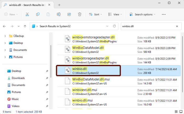Expand the CBackup folder tree node

pyautogui.click(x=5, y=36)
